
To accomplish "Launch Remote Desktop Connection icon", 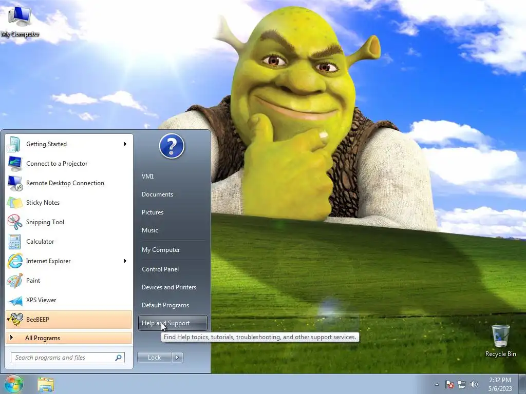I will (x=14, y=183).
